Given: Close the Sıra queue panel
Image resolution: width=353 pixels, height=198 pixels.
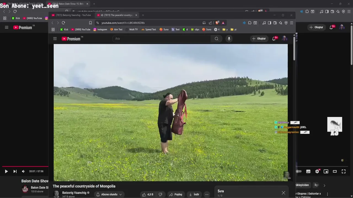Looking at the screenshot, I should pos(283,193).
